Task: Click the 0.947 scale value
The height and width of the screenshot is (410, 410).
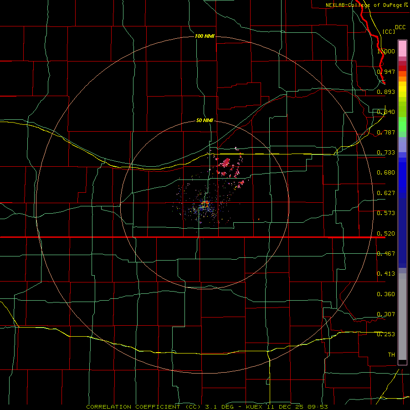Action: coord(386,72)
